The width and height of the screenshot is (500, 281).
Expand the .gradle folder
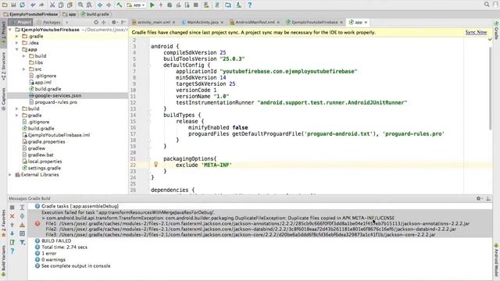[17, 37]
